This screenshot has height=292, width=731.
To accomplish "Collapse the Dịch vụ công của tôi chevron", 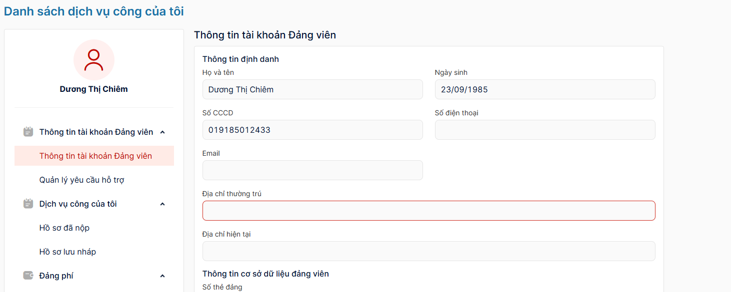I will [x=162, y=204].
